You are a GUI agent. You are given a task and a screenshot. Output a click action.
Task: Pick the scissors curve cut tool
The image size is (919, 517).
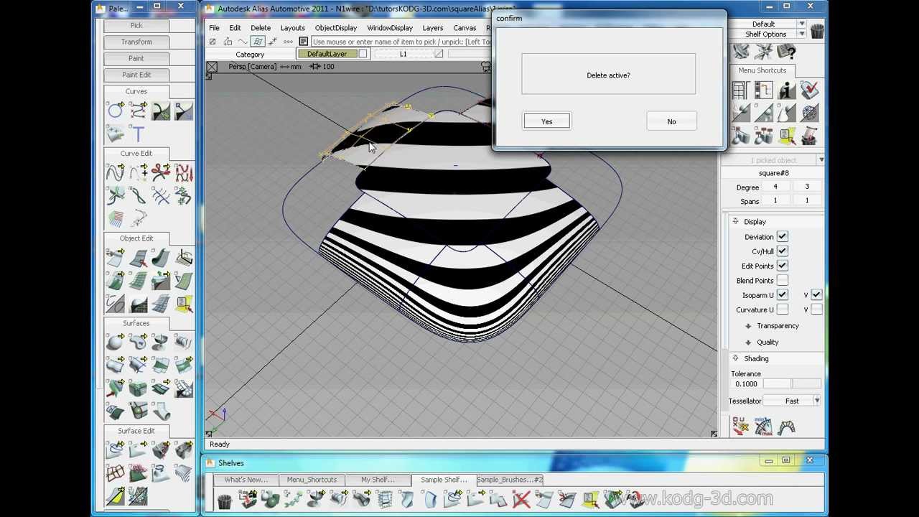point(161,172)
